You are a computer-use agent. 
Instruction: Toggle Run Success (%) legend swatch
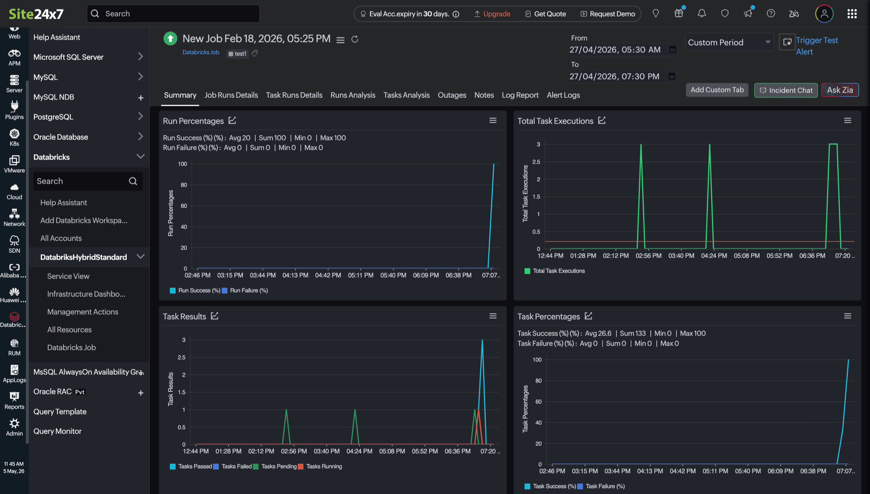172,290
